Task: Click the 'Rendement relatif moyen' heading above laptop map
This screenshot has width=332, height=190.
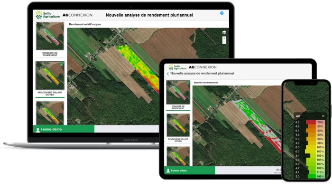Action: click(85, 24)
